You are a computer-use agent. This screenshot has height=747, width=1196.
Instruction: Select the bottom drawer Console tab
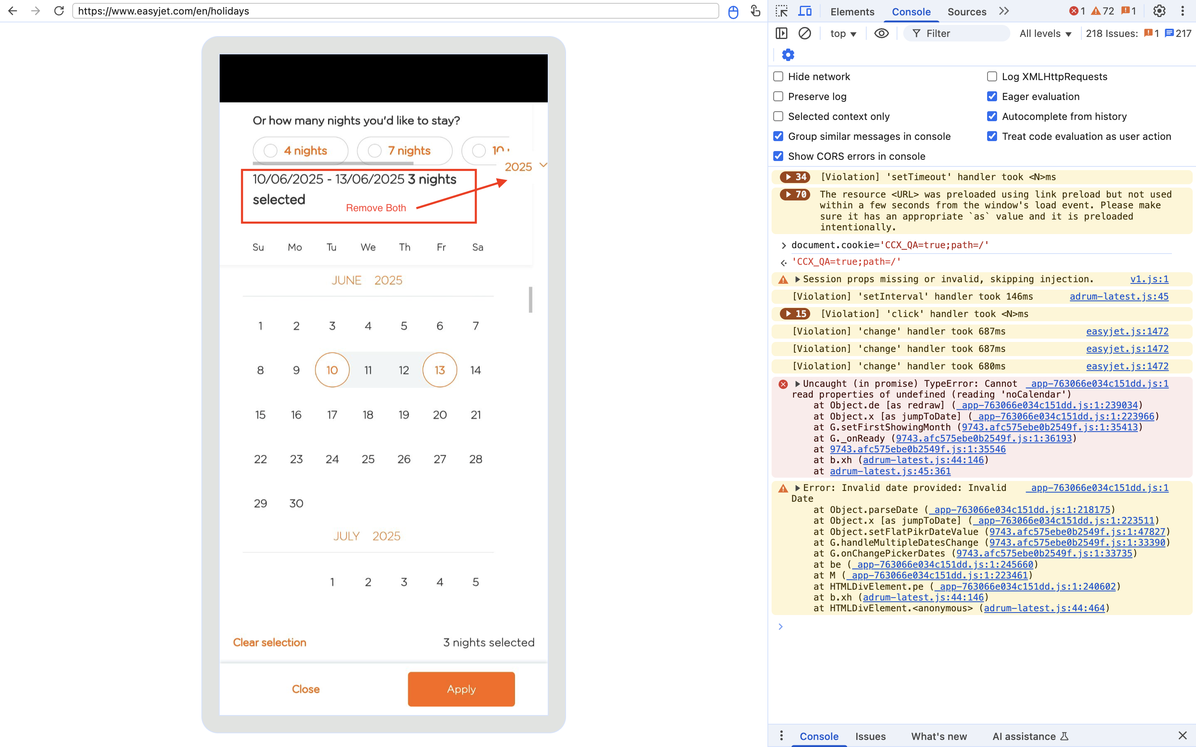coord(819,736)
